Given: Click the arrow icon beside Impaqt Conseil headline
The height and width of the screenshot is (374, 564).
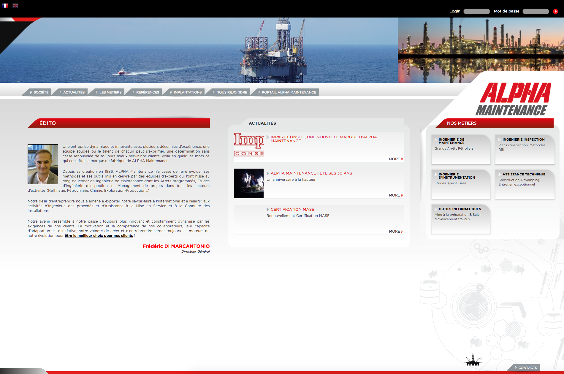Looking at the screenshot, I should point(268,137).
